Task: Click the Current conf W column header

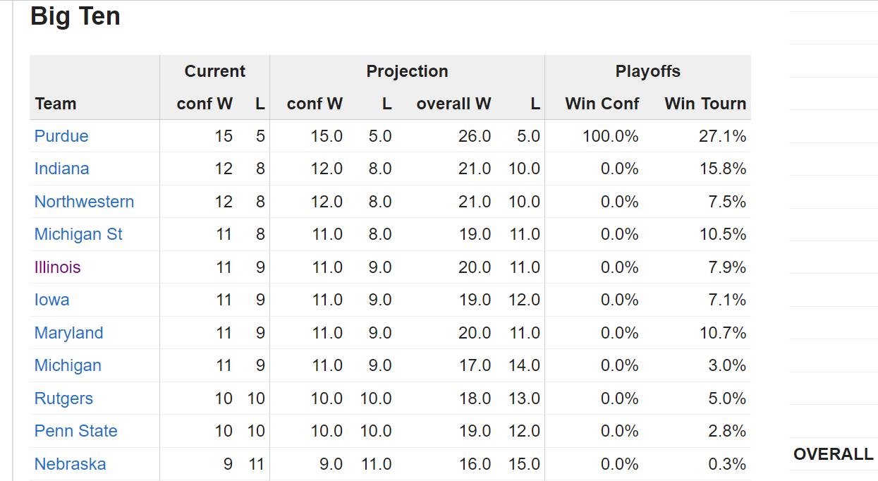Action: [x=205, y=104]
